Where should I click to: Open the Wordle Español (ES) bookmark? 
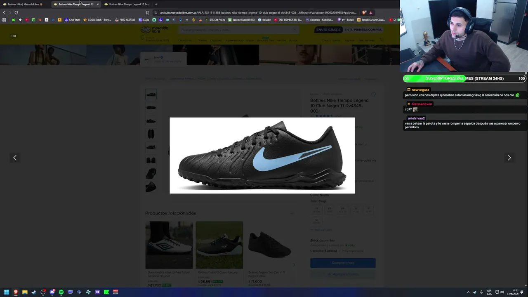[x=241, y=20]
